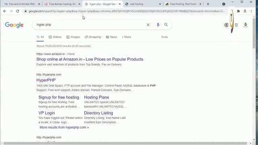
Task: Open the 'Directory Listing' sitelink
Action: click(98, 113)
